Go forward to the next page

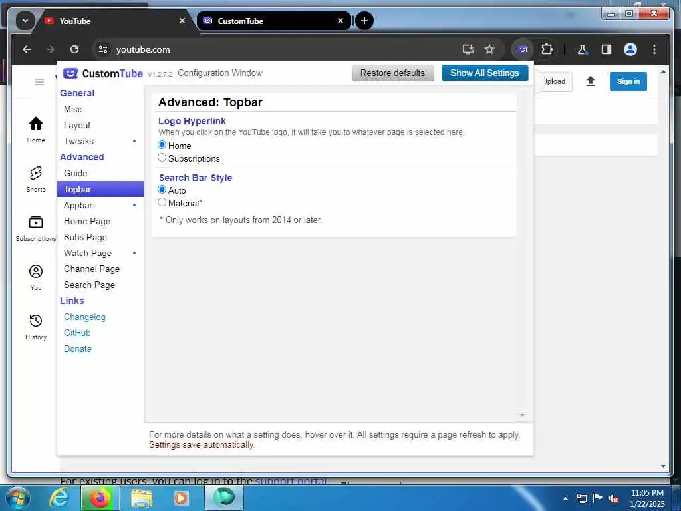click(51, 49)
